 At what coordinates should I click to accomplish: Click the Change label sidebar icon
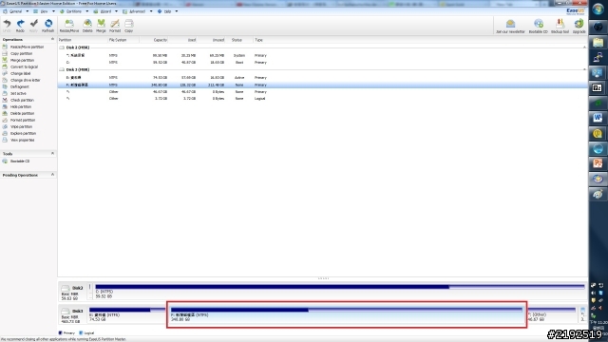point(5,73)
